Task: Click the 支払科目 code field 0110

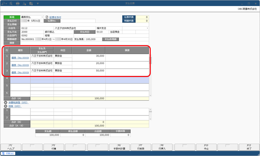Action: [x=102, y=32]
